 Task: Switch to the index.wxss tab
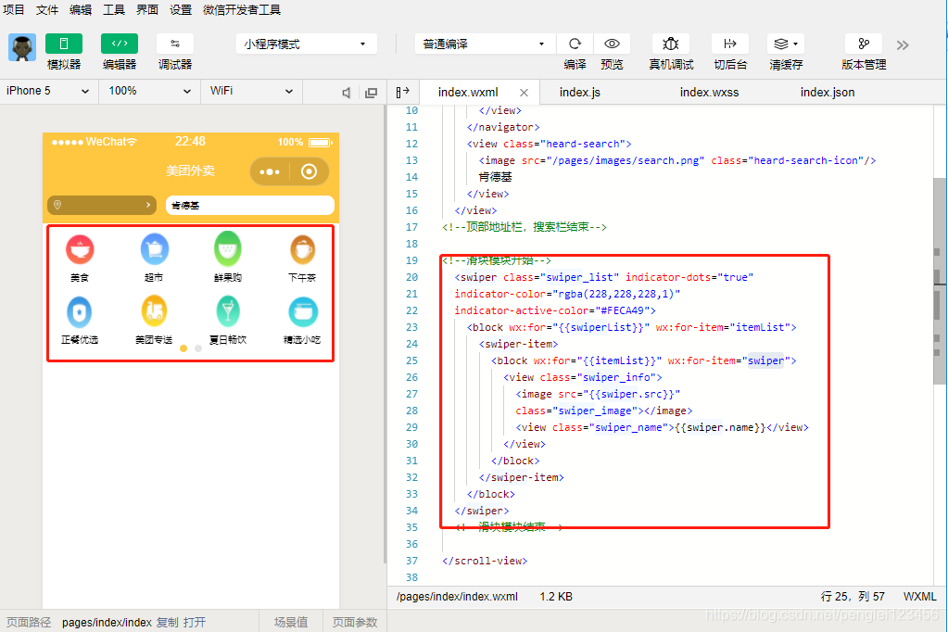click(x=709, y=93)
